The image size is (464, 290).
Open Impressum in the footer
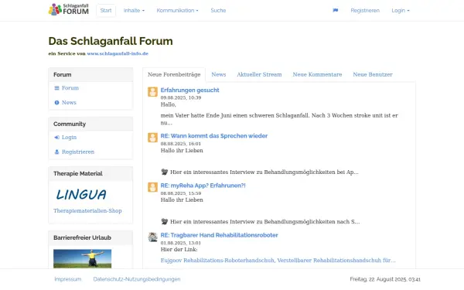tap(68, 279)
